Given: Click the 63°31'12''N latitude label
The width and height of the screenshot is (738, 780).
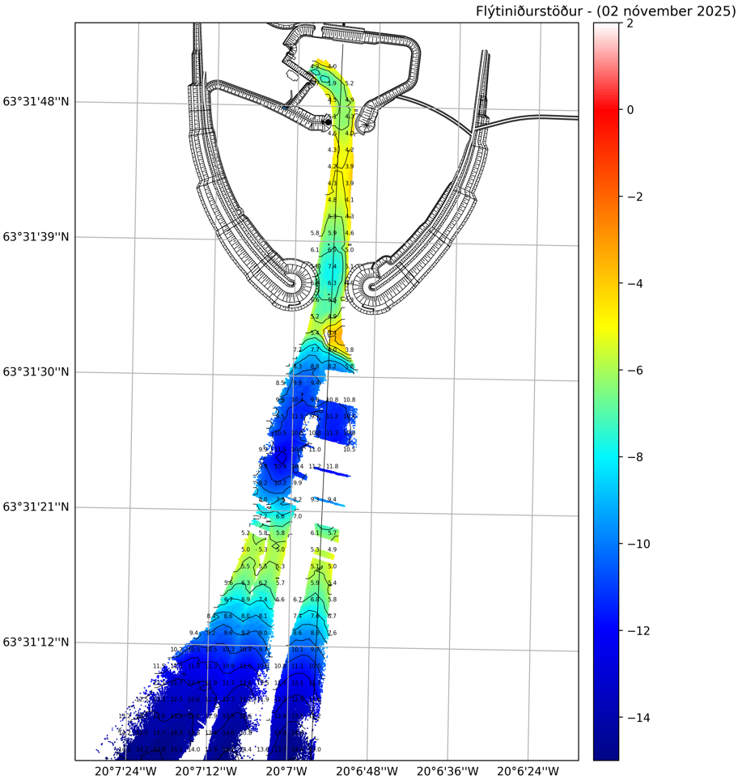Looking at the screenshot, I should point(36,642).
